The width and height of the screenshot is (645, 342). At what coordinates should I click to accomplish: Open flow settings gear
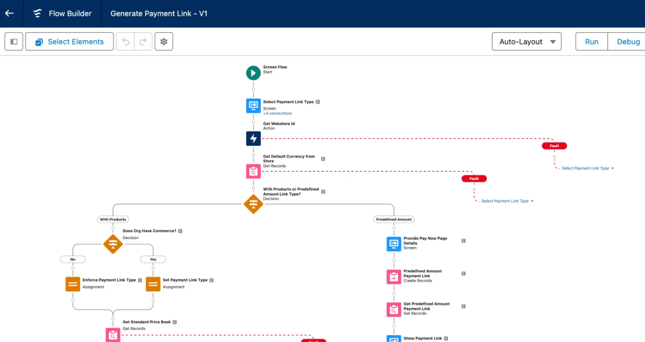[164, 41]
